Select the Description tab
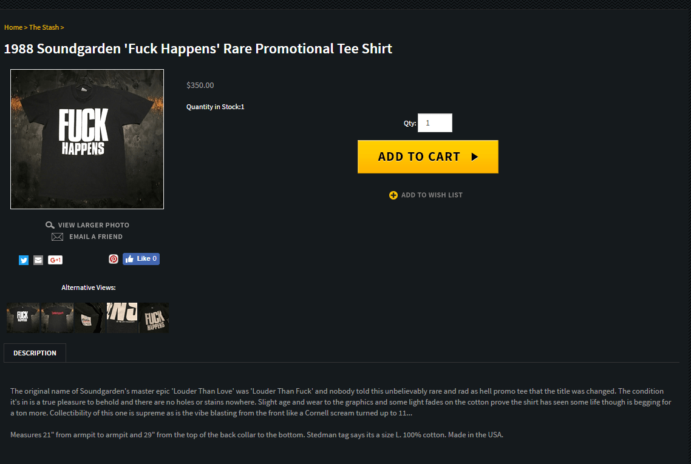Screen dimensions: 691x464 pyautogui.click(x=35, y=353)
